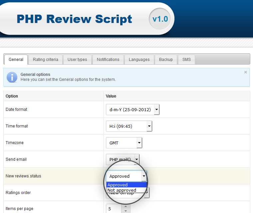
Task: Click the Items per page label
Action: (19, 208)
